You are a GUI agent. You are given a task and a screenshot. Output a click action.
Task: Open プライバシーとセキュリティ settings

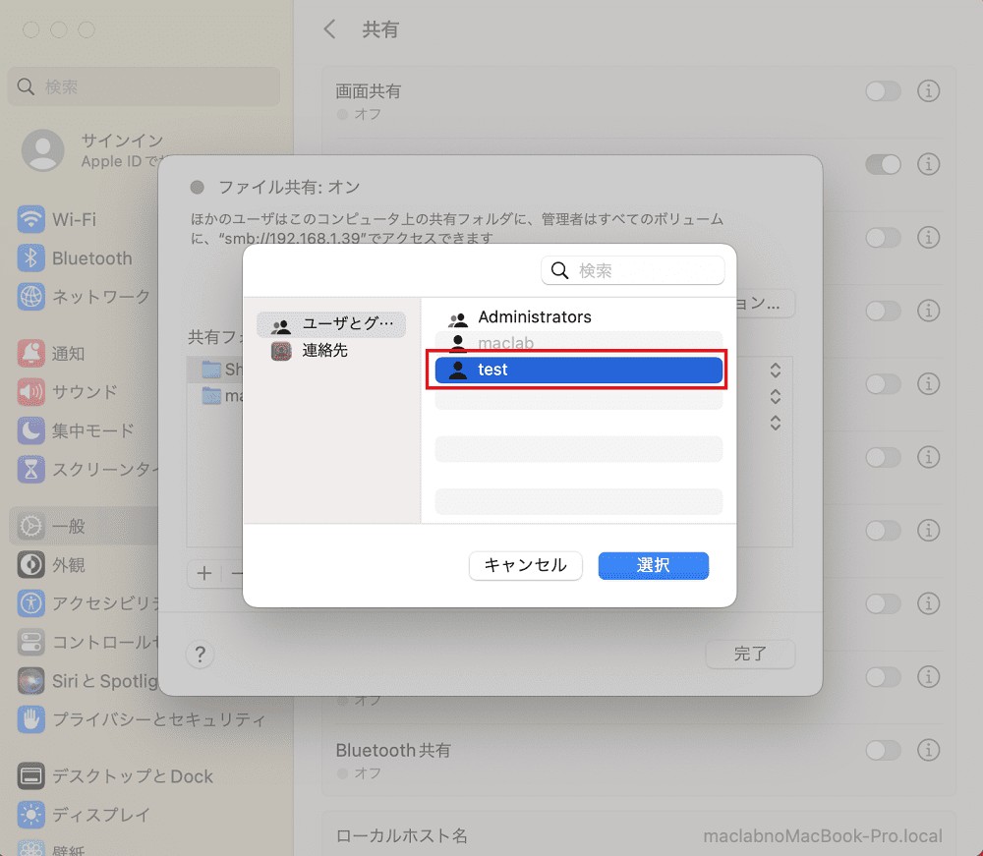pos(142,719)
